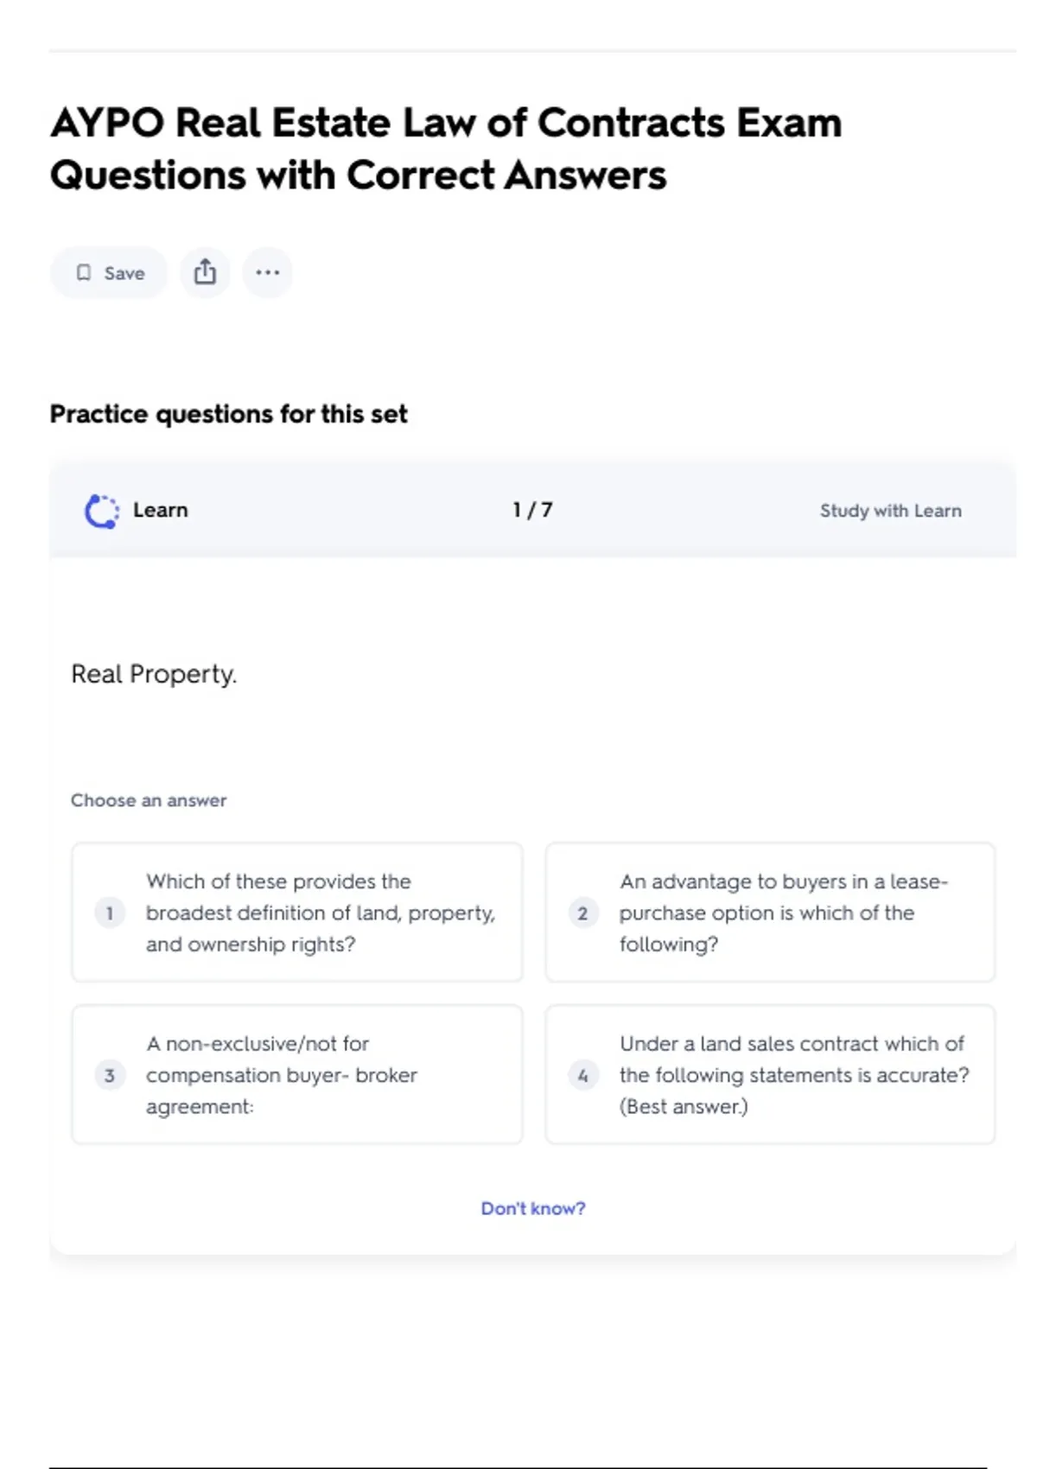Click the bookmark icon in the Save button
The width and height of the screenshot is (1037, 1469).
pos(84,273)
